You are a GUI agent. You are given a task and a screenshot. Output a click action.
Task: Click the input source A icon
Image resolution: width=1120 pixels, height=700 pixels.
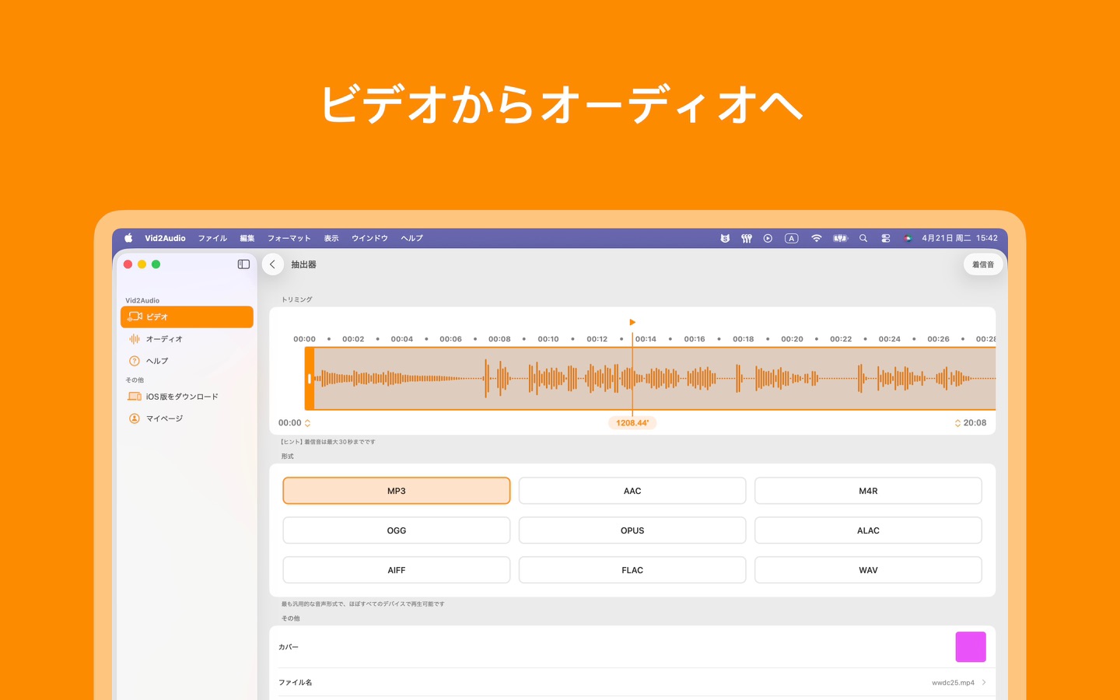point(792,239)
